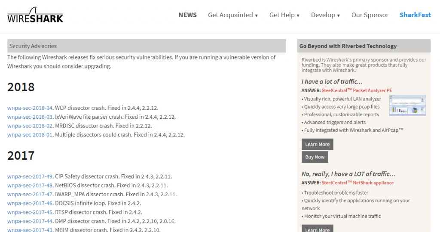Open advisory wnpa-sec-2018-03
440x232 pixels.
pyautogui.click(x=30, y=117)
